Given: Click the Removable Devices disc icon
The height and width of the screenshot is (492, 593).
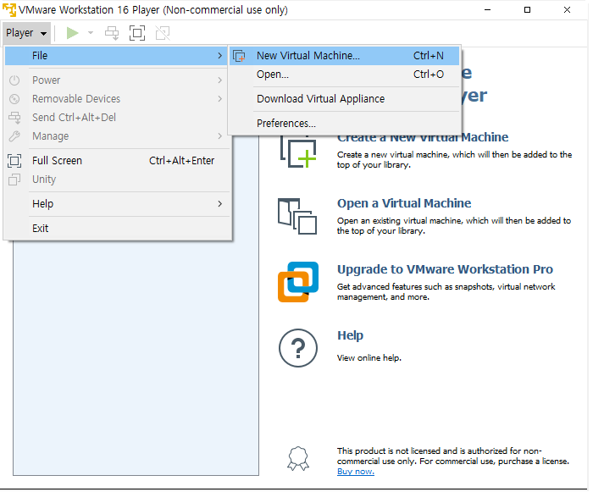Looking at the screenshot, I should [14, 99].
